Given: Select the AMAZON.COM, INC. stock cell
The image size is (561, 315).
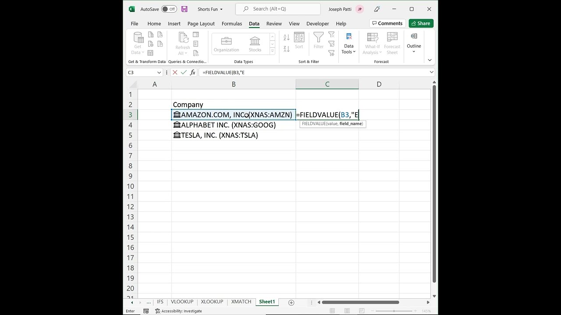Looking at the screenshot, I should [x=234, y=115].
